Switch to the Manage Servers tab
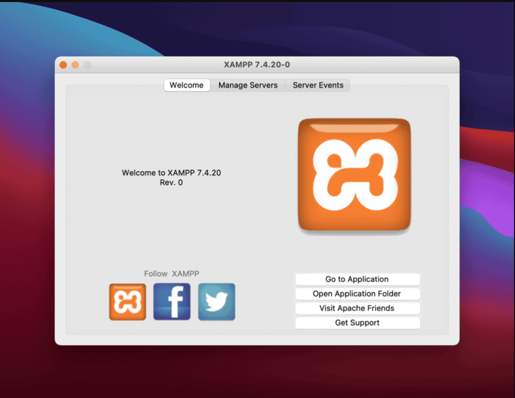Screen dimensions: 515x398 tap(248, 85)
